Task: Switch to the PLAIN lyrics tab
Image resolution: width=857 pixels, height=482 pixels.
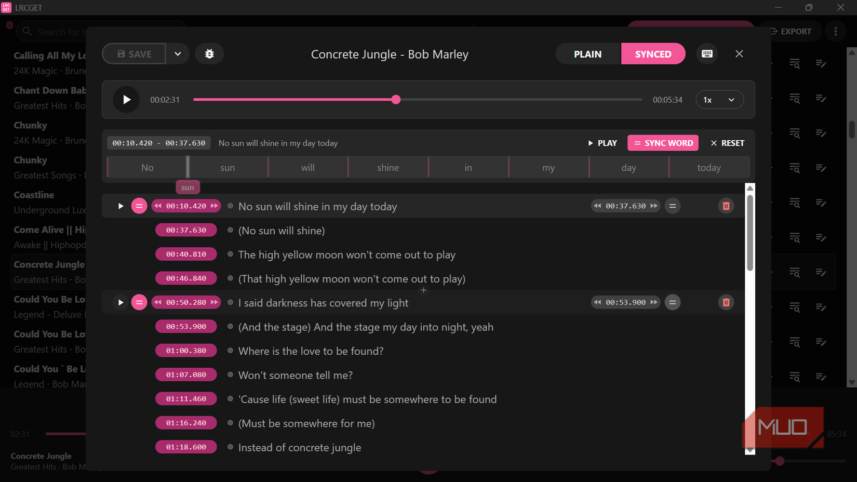Action: tap(588, 54)
